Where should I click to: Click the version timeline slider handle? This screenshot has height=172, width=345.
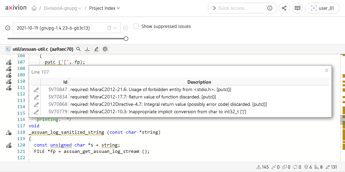click(x=126, y=39)
